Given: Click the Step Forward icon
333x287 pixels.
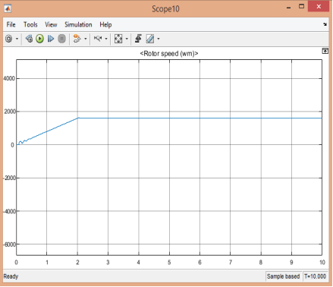Looking at the screenshot, I should [x=51, y=39].
